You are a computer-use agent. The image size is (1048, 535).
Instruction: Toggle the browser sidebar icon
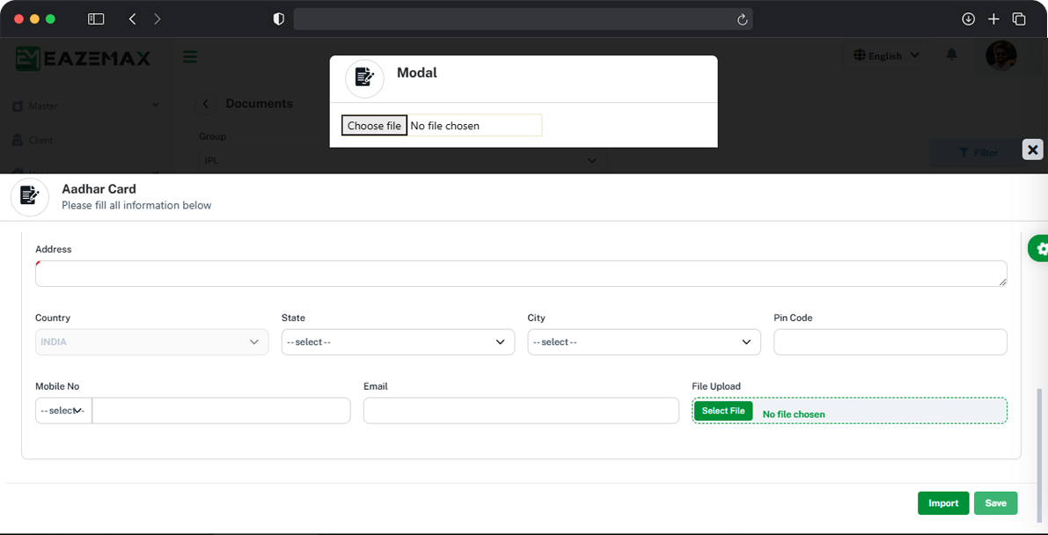click(x=96, y=19)
